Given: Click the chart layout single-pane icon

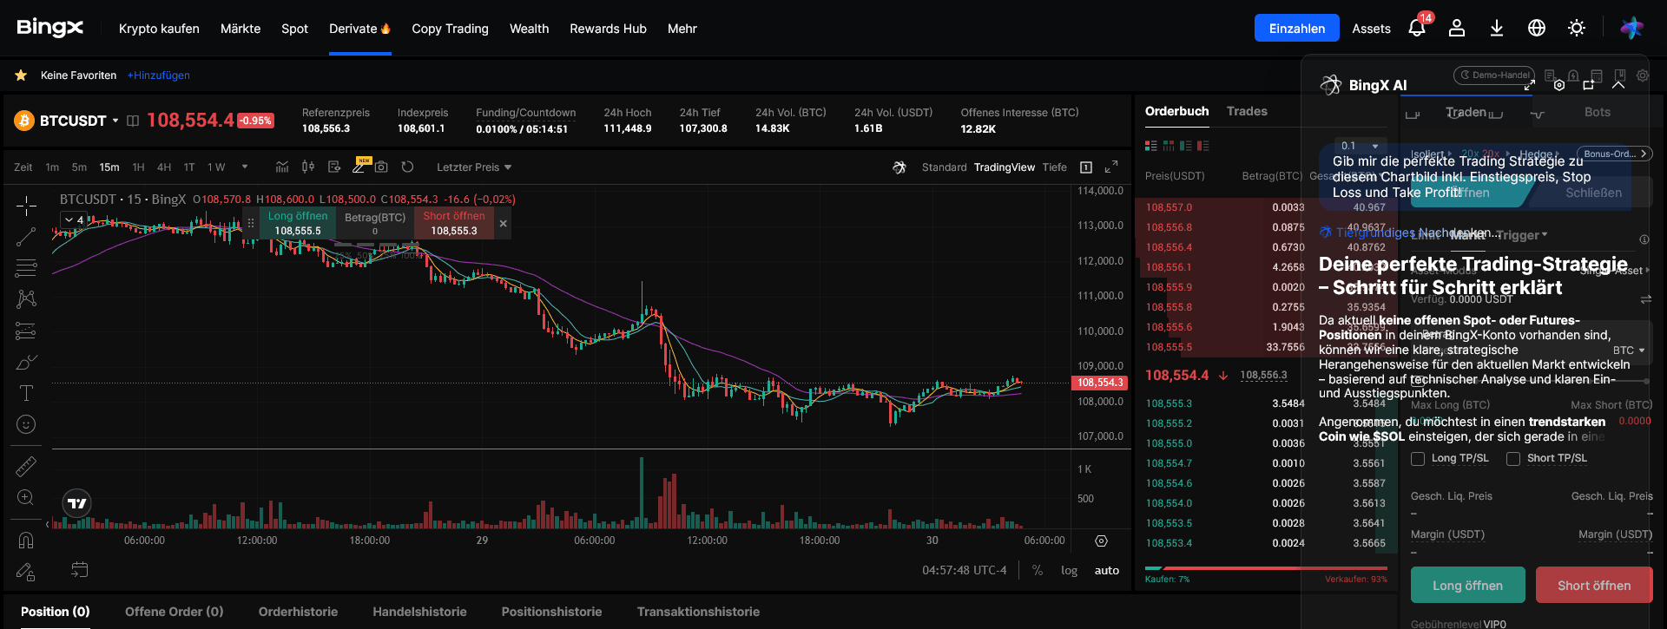Looking at the screenshot, I should 1086,167.
